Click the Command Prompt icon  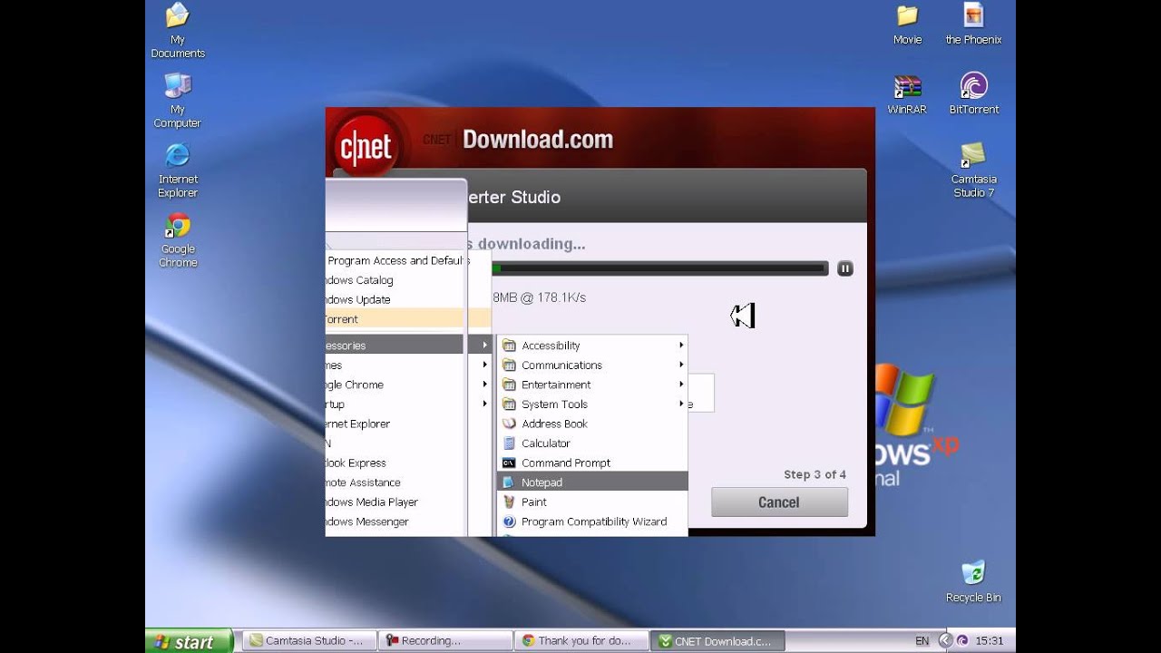[x=509, y=463]
